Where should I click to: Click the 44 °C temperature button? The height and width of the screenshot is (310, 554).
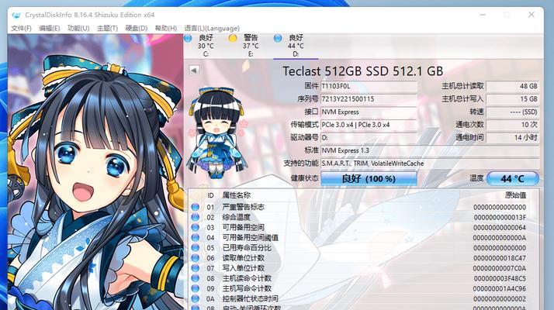coord(513,179)
